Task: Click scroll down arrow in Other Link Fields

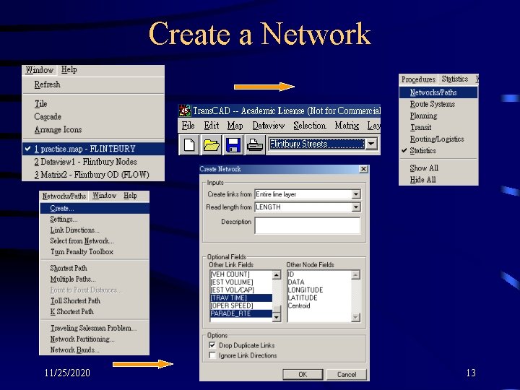Action: (x=277, y=317)
